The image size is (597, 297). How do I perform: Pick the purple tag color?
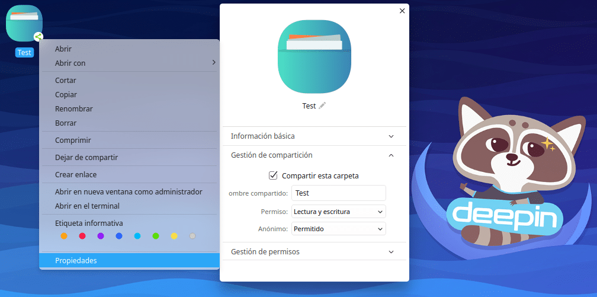101,236
